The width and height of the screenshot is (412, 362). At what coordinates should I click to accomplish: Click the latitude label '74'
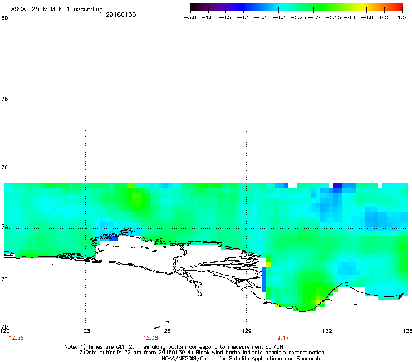pos(4,227)
